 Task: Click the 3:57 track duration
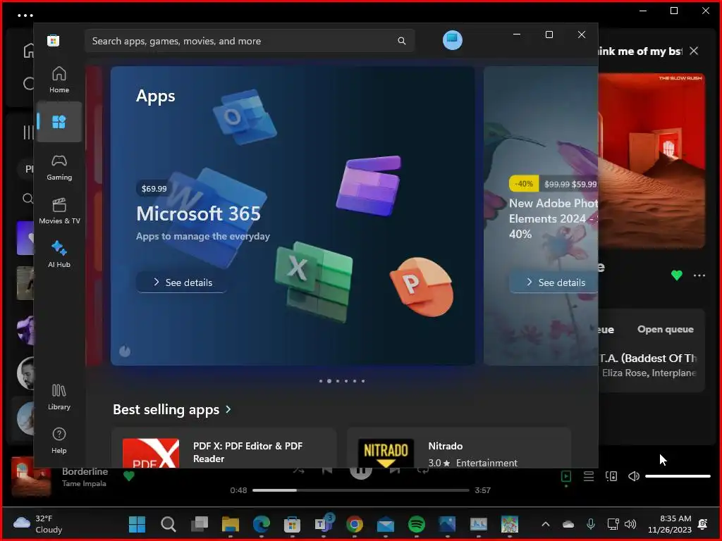coord(482,490)
